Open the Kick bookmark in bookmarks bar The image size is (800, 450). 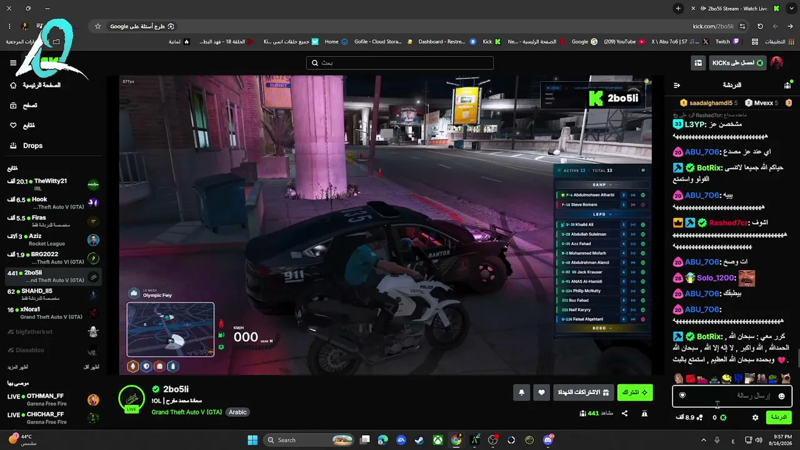[x=492, y=42]
